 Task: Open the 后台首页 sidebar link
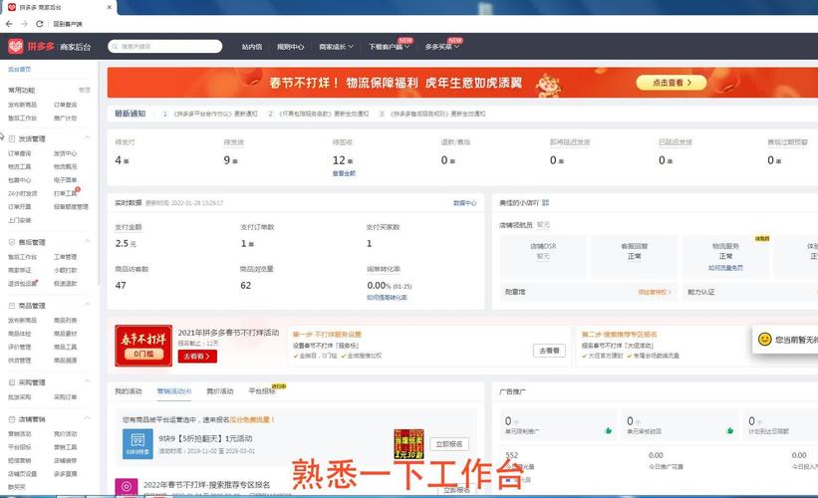(19, 69)
